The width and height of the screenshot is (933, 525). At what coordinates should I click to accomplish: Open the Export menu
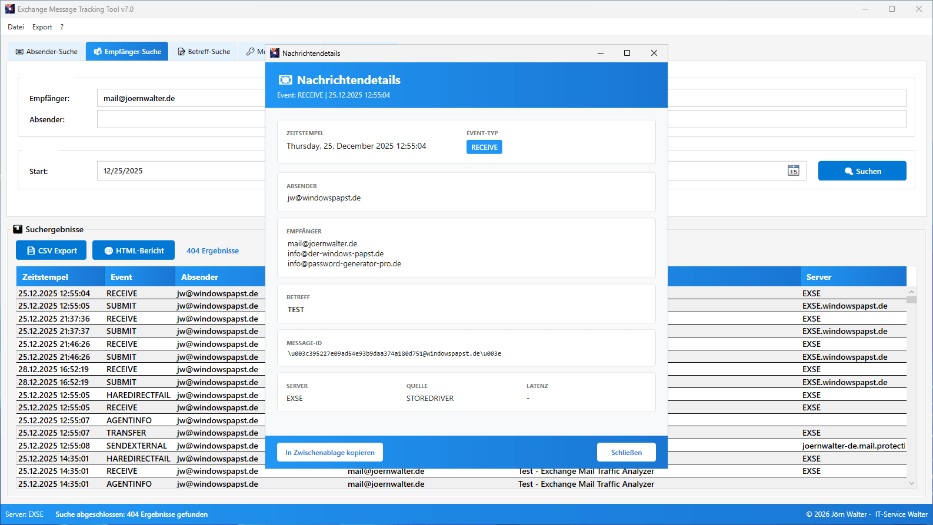tap(42, 27)
